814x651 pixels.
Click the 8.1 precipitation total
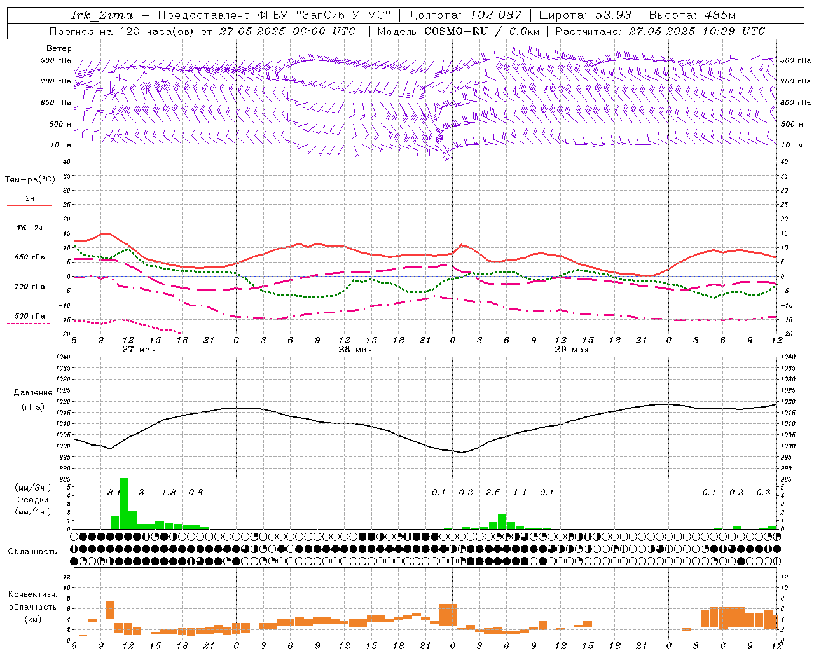click(113, 492)
